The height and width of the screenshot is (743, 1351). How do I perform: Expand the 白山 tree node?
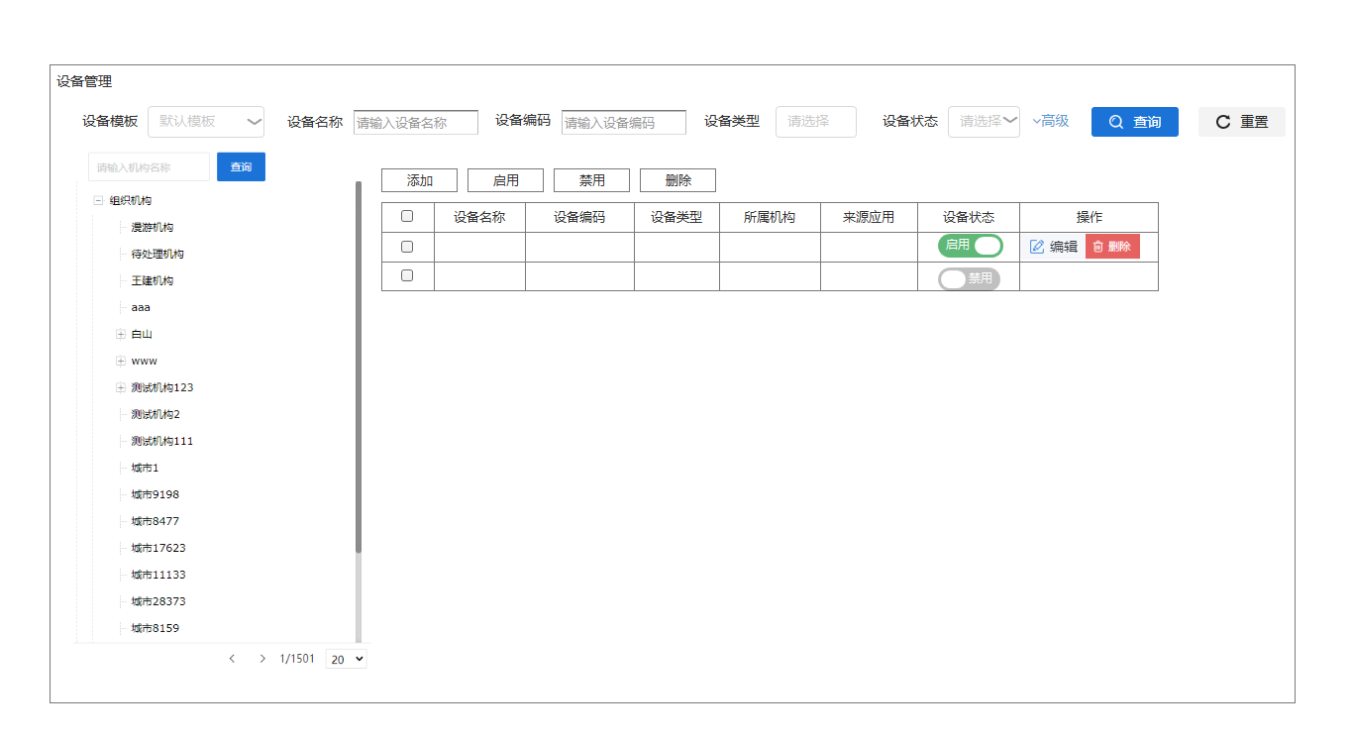coord(121,334)
